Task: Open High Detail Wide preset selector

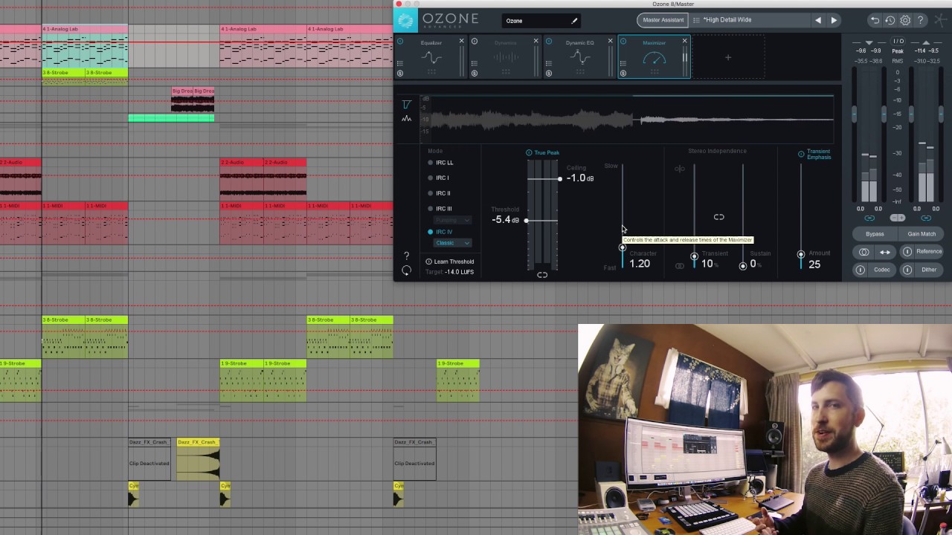Action: pyautogui.click(x=749, y=20)
